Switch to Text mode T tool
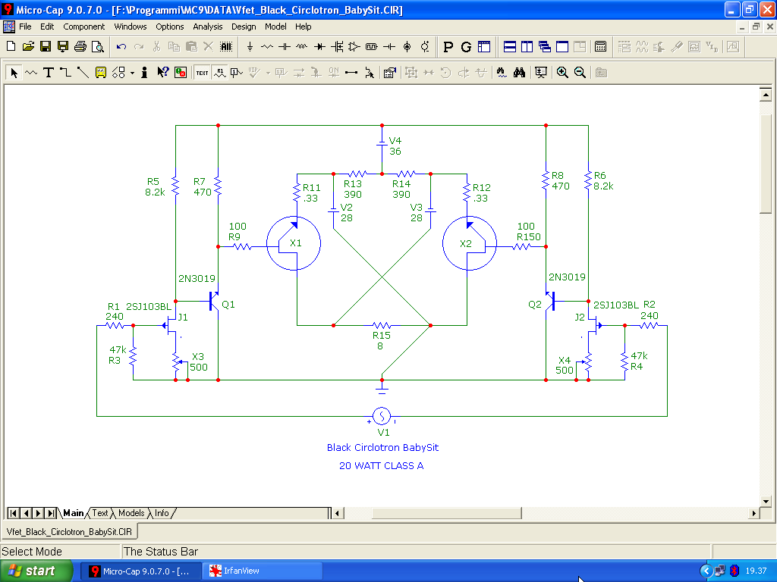The height and width of the screenshot is (582, 777). coord(48,73)
